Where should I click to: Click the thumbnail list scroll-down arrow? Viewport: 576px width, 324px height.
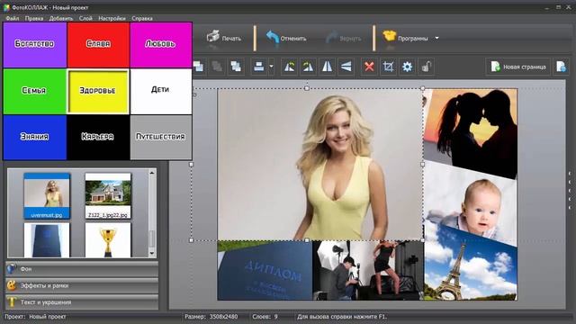(x=152, y=253)
